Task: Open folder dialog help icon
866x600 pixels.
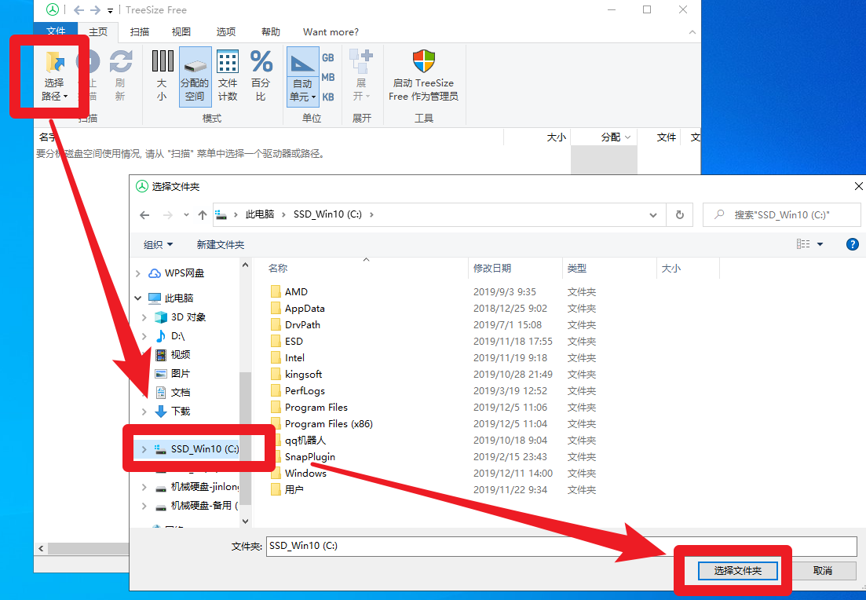Action: [x=852, y=244]
